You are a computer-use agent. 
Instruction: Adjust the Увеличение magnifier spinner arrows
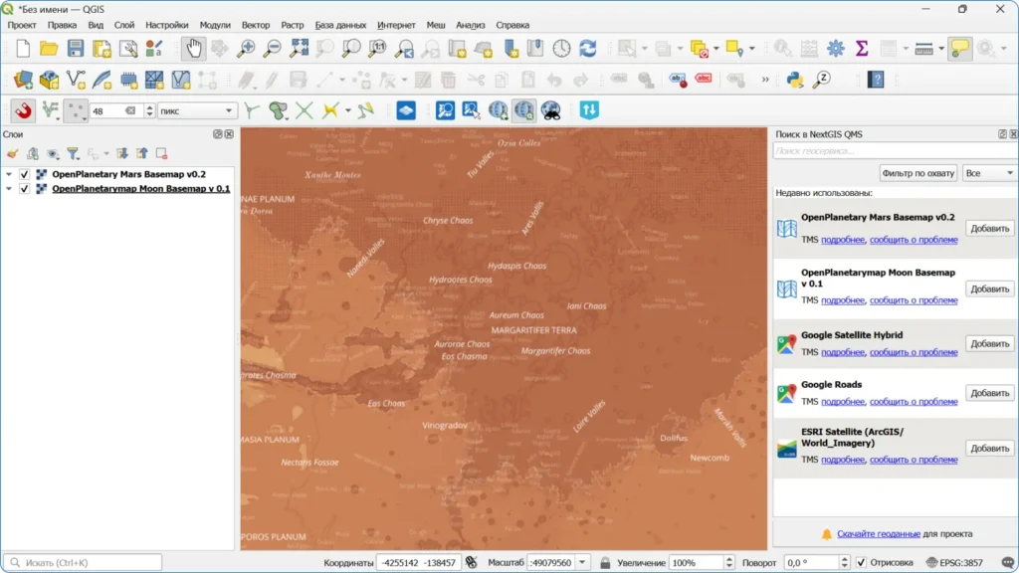pyautogui.click(x=728, y=563)
